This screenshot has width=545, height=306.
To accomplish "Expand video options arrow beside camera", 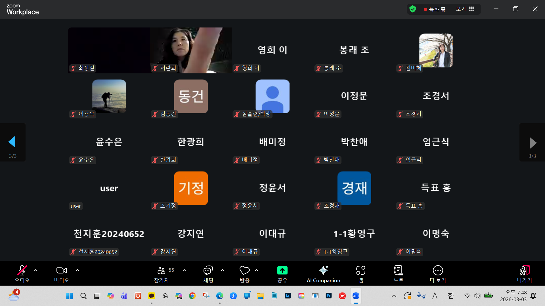I will coord(77,270).
